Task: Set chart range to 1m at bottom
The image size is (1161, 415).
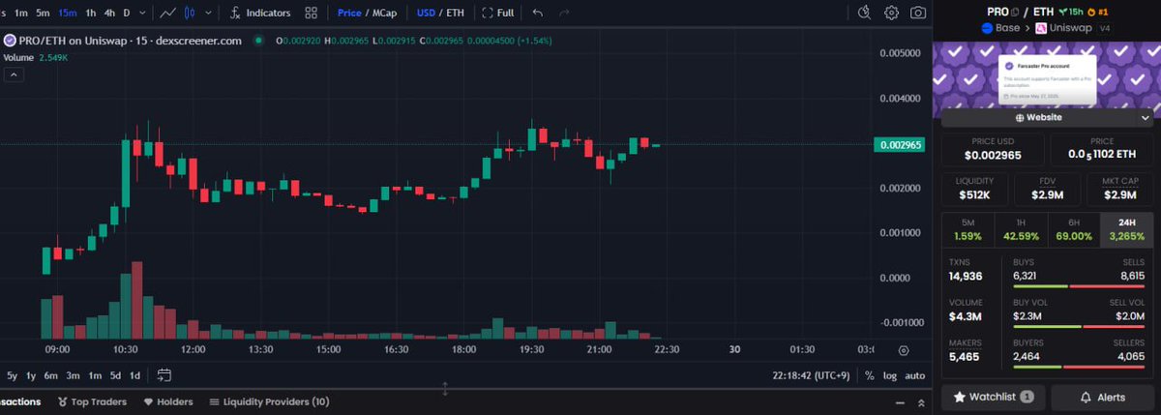Action: click(95, 375)
